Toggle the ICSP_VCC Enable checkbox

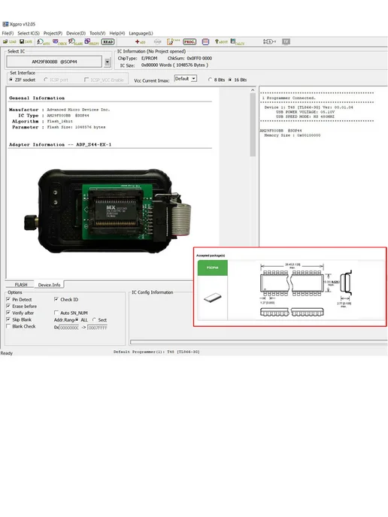tap(86, 80)
